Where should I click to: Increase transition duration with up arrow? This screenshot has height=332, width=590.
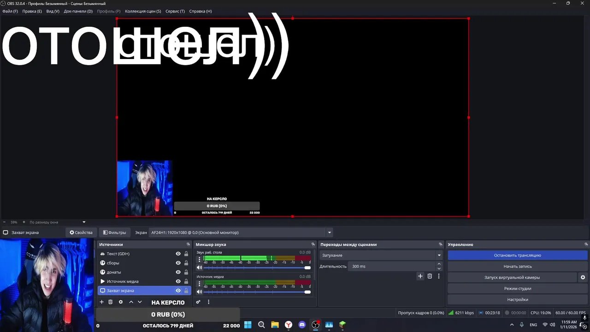[x=439, y=264]
